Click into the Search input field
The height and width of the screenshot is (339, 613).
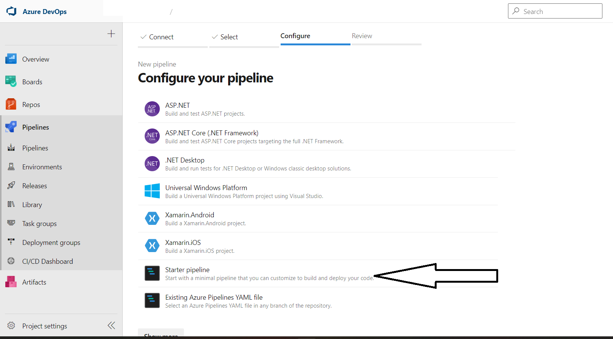pyautogui.click(x=555, y=11)
